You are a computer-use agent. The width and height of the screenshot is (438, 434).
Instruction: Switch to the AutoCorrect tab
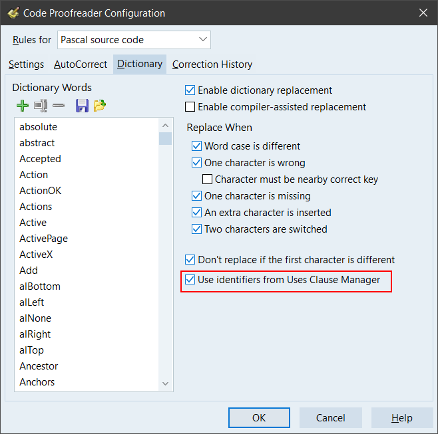tap(80, 64)
